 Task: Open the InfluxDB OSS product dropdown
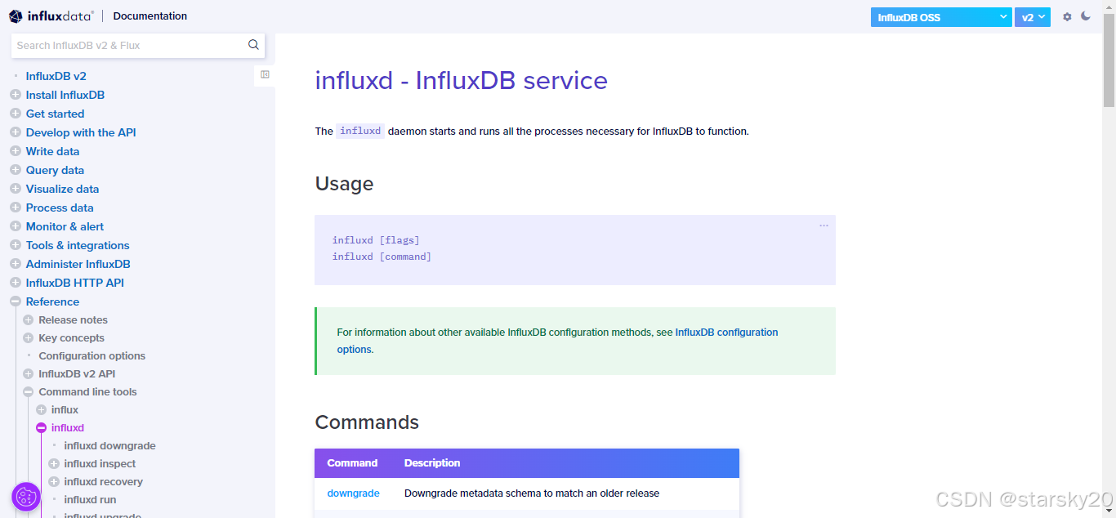coord(940,16)
